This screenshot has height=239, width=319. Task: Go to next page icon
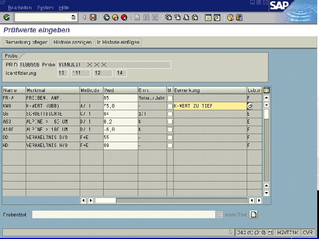(x=186, y=17)
